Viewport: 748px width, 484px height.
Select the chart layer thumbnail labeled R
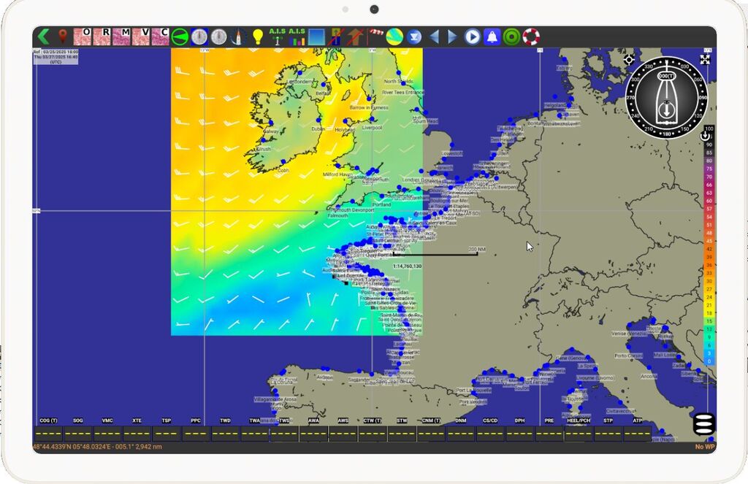click(102, 37)
